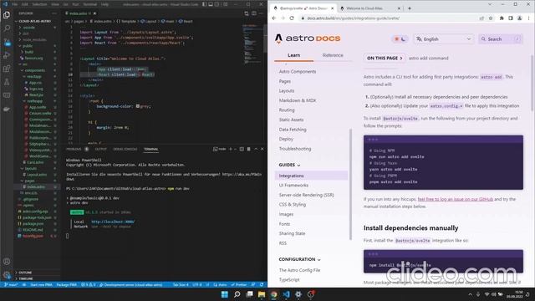This screenshot has width=535, height=301.
Task: Open the Run and Debug view
Action: tap(7, 55)
